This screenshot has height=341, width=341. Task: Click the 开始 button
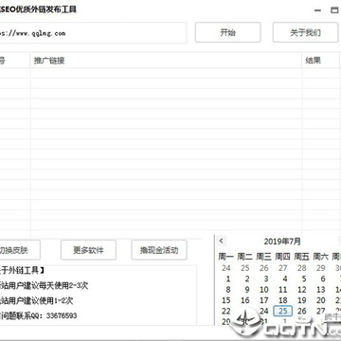pyautogui.click(x=228, y=32)
